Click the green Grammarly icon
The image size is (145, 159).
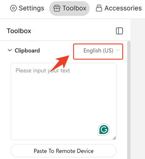(x=104, y=129)
